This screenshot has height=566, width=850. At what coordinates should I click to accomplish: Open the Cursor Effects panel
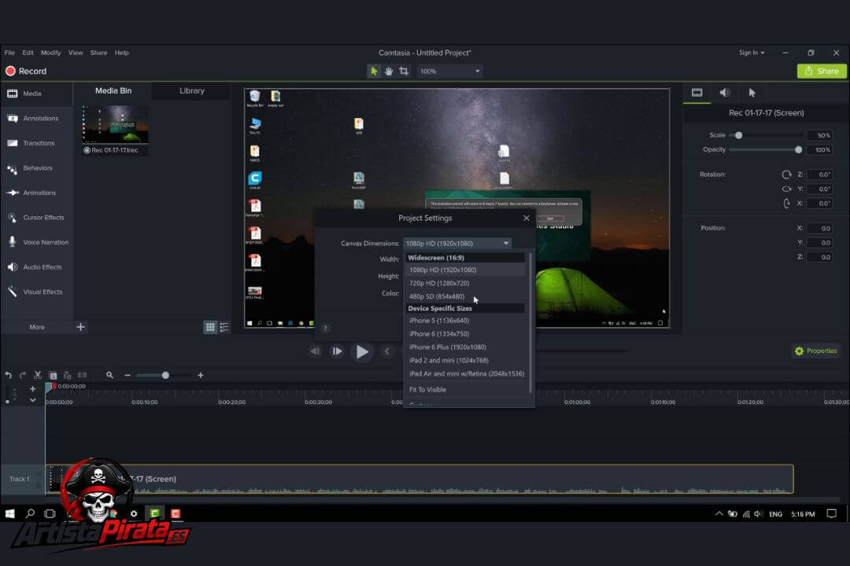tap(36, 218)
